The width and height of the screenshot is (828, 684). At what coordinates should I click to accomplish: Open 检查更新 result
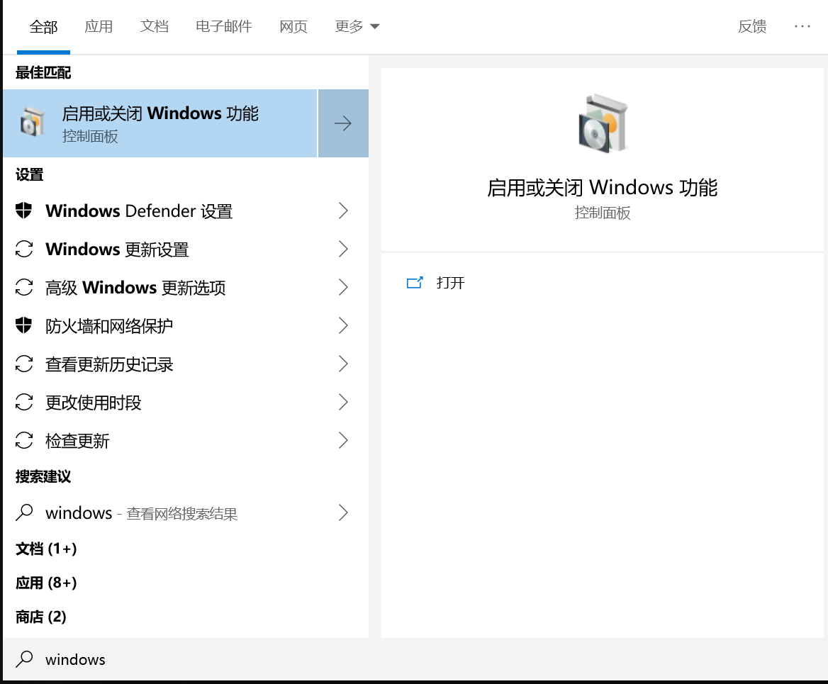[185, 440]
